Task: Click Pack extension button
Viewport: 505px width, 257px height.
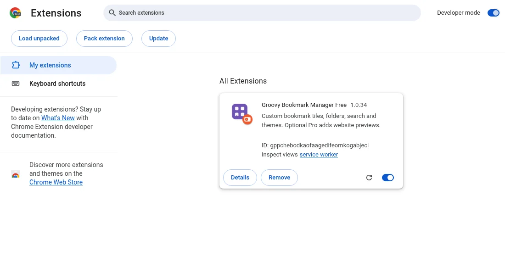Action: (104, 39)
